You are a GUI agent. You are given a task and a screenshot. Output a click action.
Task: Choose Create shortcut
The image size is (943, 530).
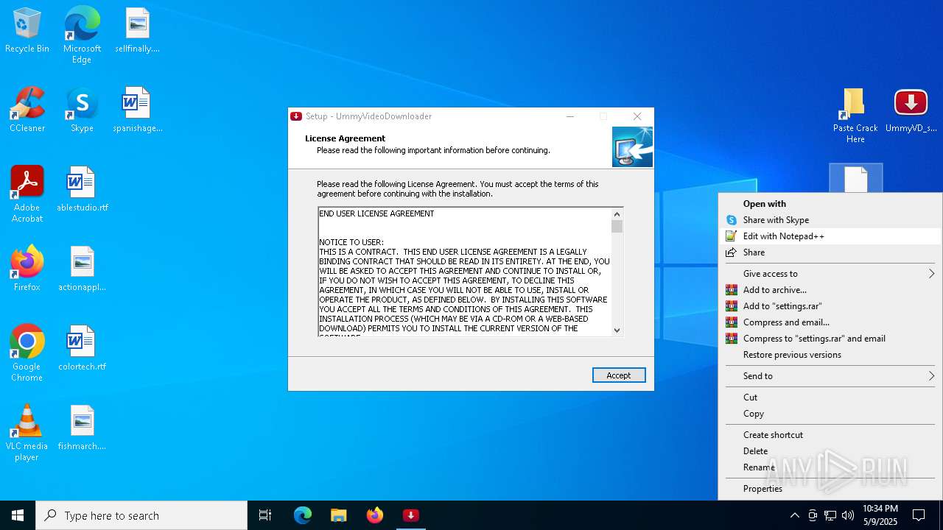830,435
